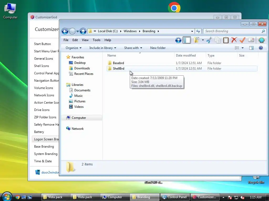Click the Windows breadcrumb in address bar
Image resolution: width=269 pixels, height=201 pixels.
130,31
